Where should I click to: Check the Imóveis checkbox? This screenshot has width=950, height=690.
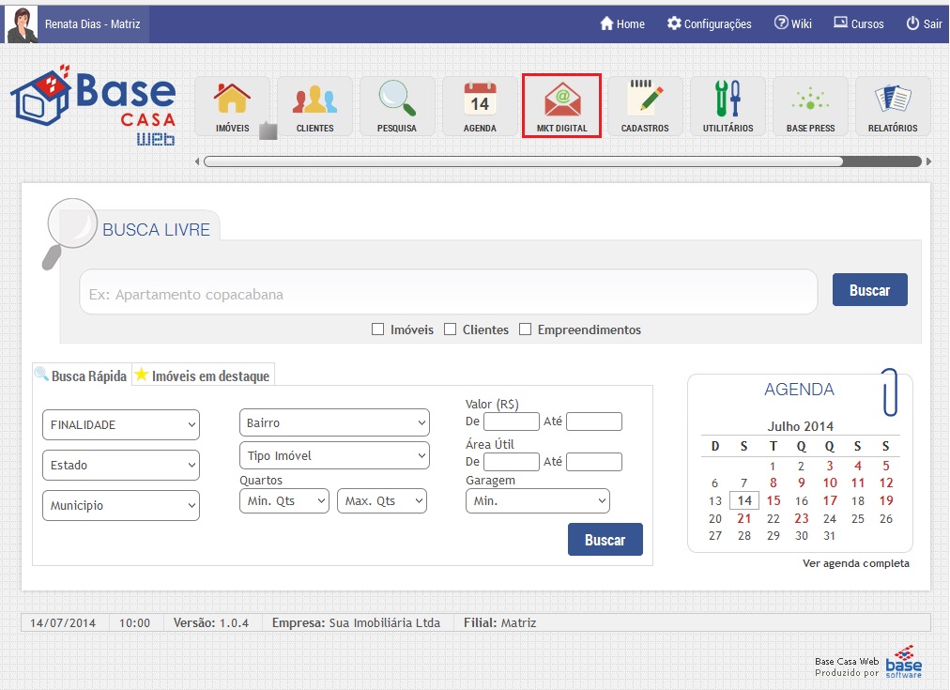[378, 330]
